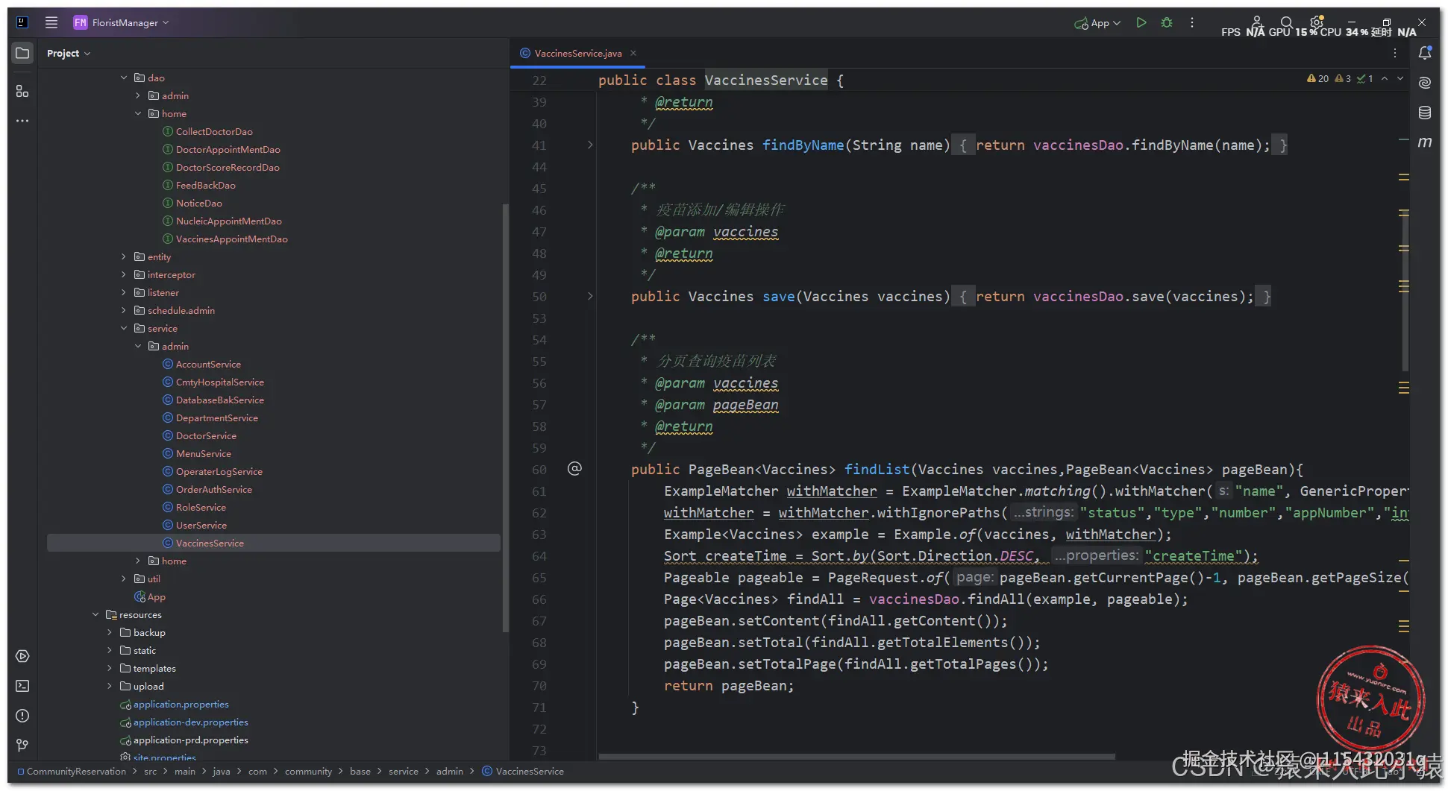This screenshot has width=1448, height=791.
Task: Select the App class in the tree
Action: click(x=157, y=596)
